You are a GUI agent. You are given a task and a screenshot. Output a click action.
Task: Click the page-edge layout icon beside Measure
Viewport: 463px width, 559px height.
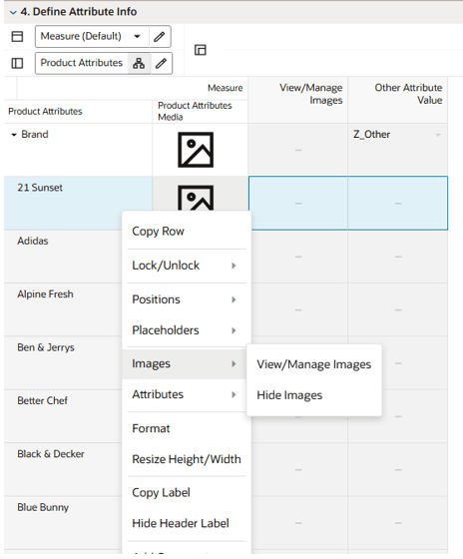point(17,36)
